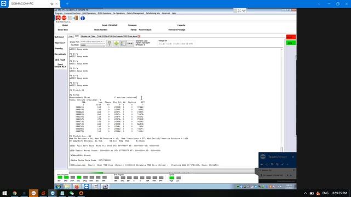This screenshot has height=197, width=351.
Task: Click the red indicator button on right
Action: 291,37
